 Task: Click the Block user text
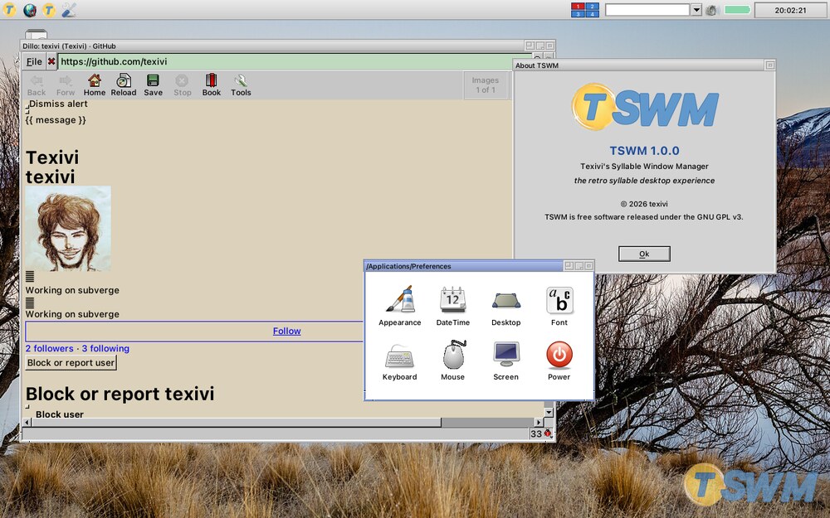click(x=59, y=414)
